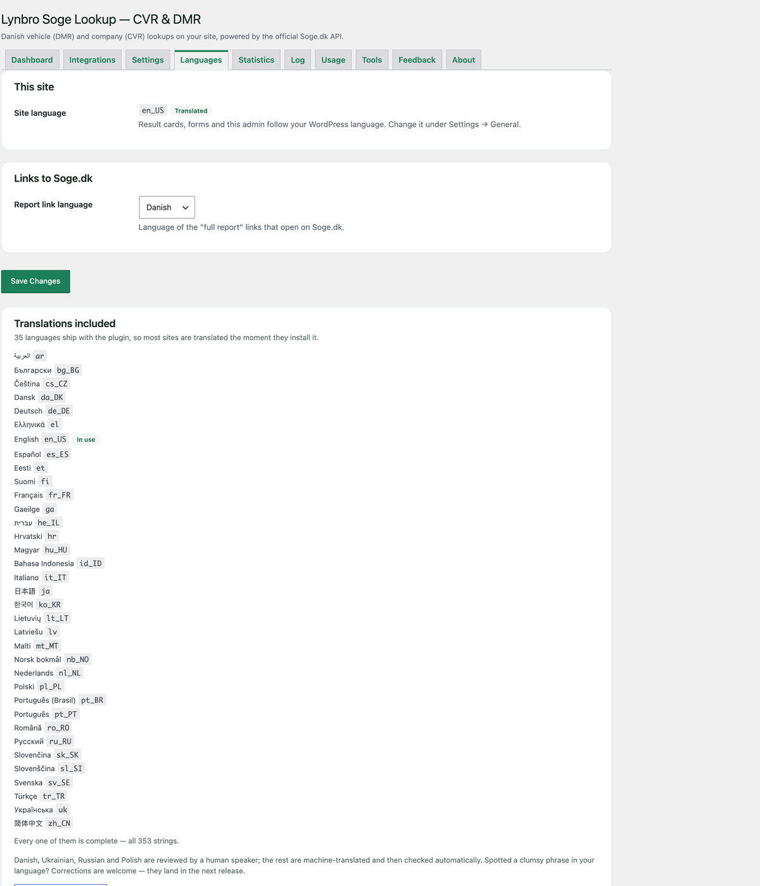Click the ro_RO code next to Română

point(58,728)
